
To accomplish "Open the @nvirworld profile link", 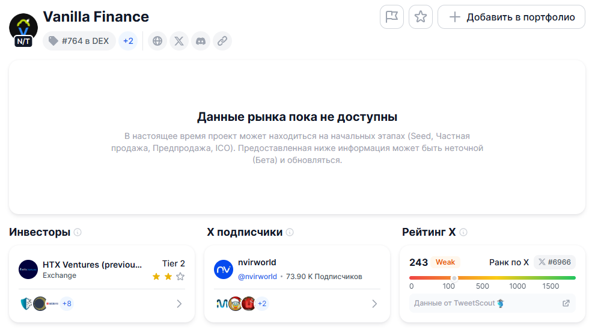I will [258, 277].
